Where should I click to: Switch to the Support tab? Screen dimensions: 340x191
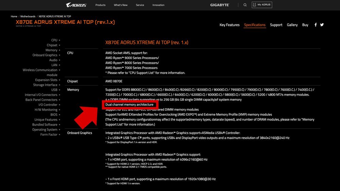(x=276, y=25)
